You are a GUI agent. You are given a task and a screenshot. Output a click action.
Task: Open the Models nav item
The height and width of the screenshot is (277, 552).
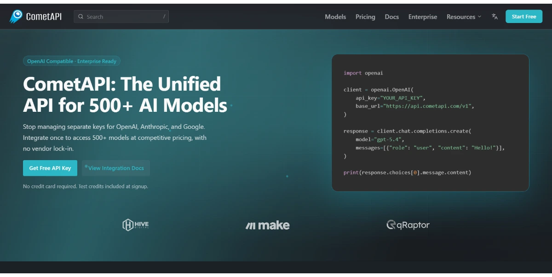point(335,17)
